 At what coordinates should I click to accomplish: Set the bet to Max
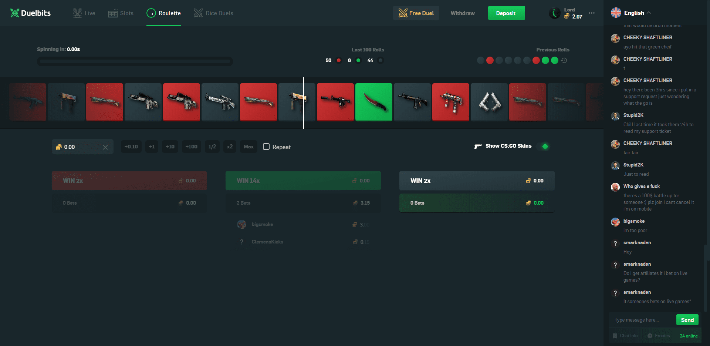(x=248, y=147)
